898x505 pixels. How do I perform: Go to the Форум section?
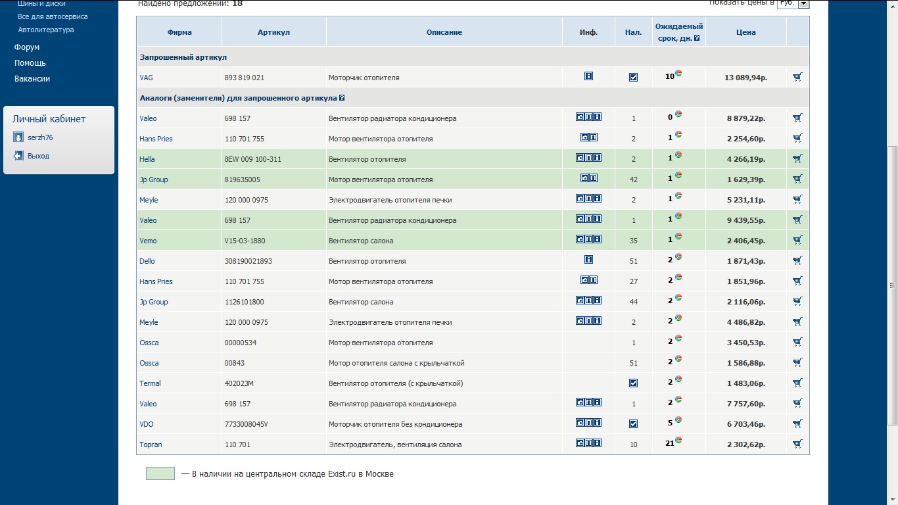point(27,47)
